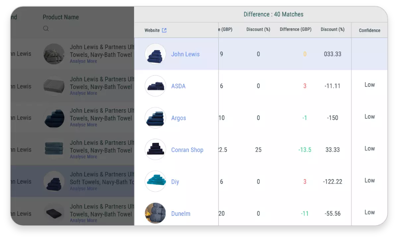Click the -1 difference value for Argos

point(304,118)
